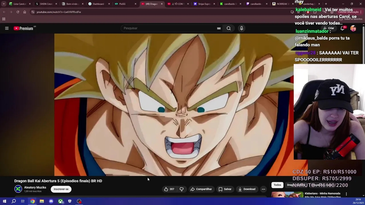View site information icon in the address bar
Image resolution: width=365 pixels, height=205 pixels.
point(33,12)
